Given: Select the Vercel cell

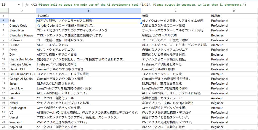Looking at the screenshot, I should click(22, 117).
